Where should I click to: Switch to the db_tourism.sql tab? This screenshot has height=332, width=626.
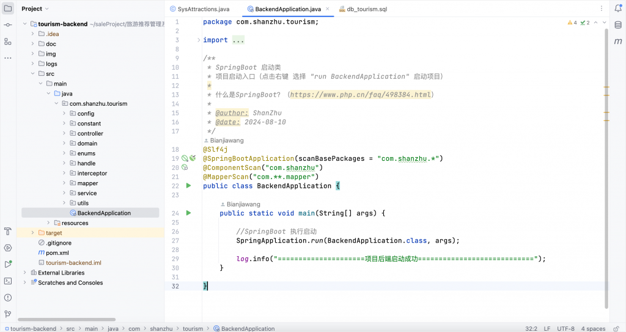(366, 9)
